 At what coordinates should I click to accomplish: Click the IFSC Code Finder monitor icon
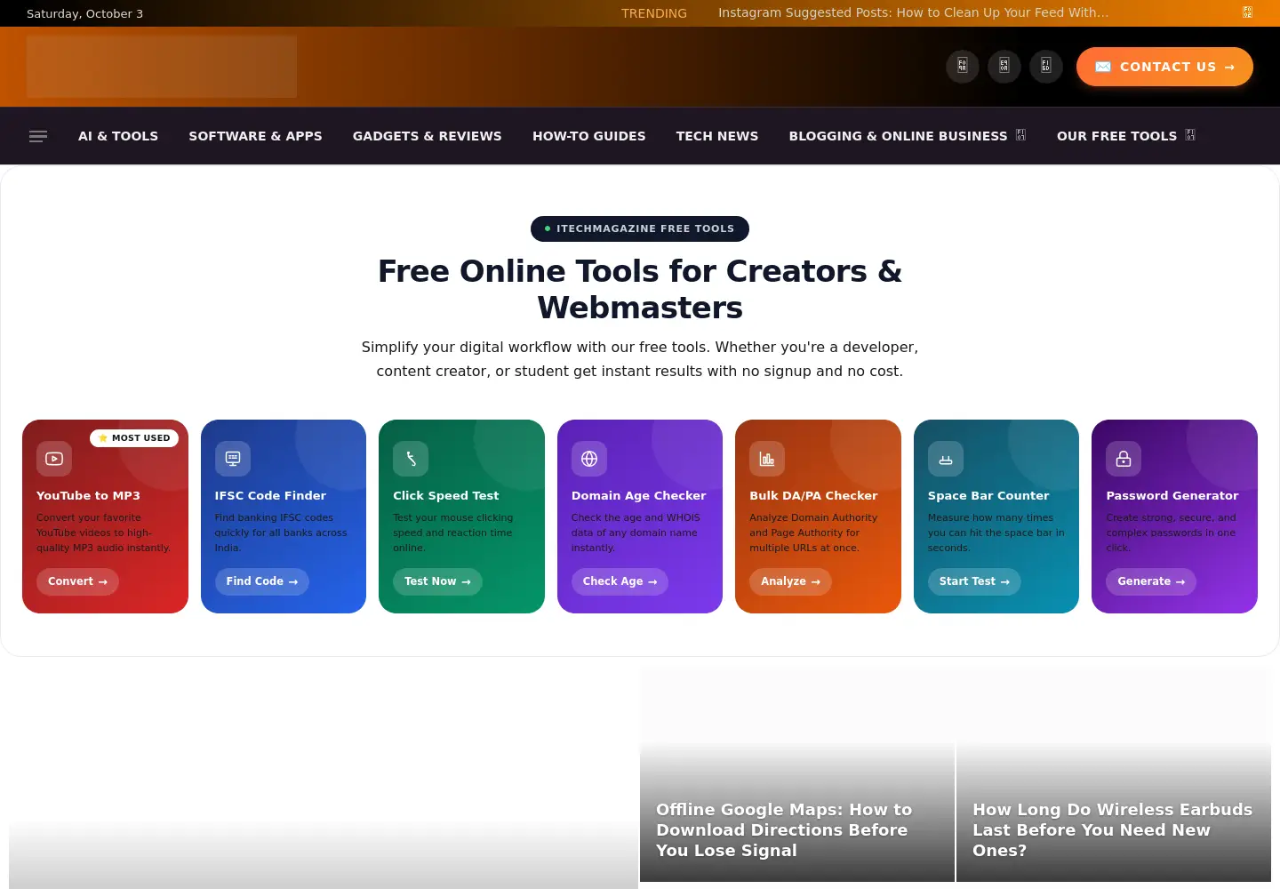pos(233,459)
